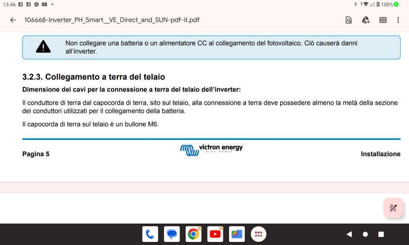Tap the pink annotate edit button

pos(393,208)
